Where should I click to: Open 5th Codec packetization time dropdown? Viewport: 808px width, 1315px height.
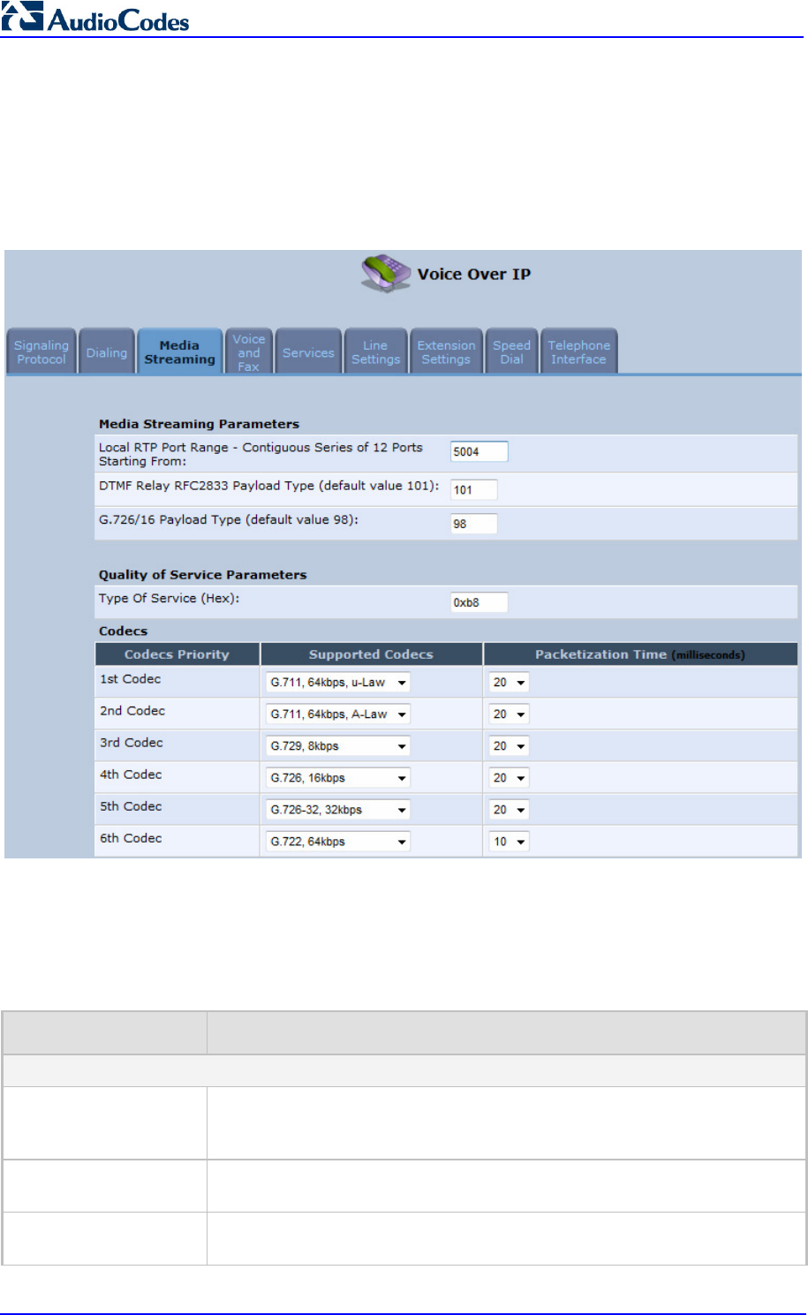[510, 810]
